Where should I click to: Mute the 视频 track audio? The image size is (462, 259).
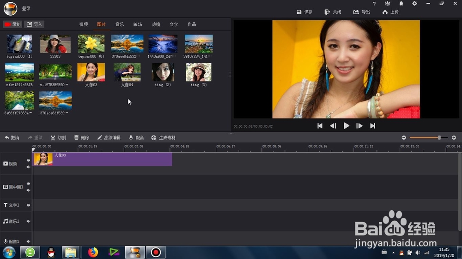click(x=28, y=167)
